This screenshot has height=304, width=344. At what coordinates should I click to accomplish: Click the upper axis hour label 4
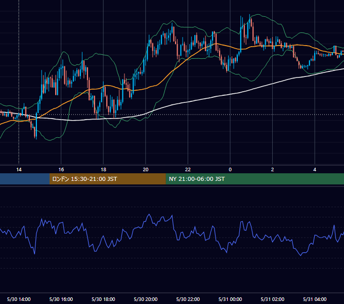315,170
